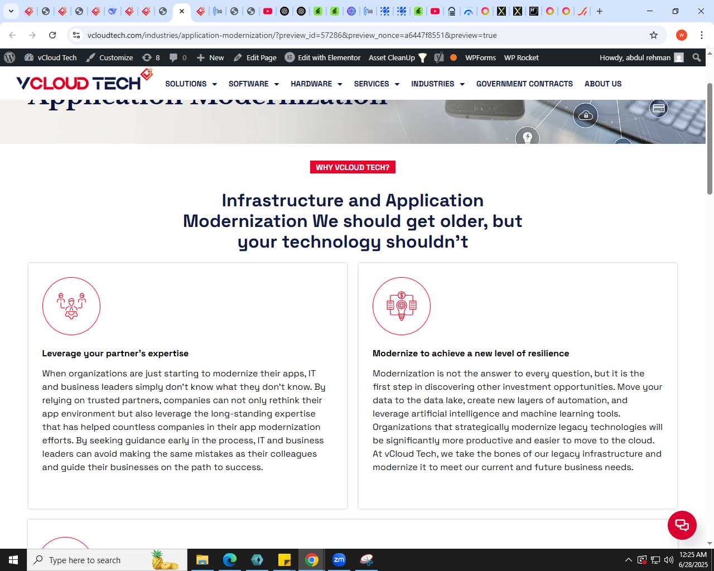Open Chrome's three-dot menu
This screenshot has width=714, height=571.
(x=702, y=35)
